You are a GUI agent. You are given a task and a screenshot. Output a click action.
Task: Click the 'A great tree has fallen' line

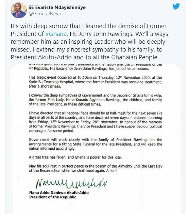click(x=75, y=157)
